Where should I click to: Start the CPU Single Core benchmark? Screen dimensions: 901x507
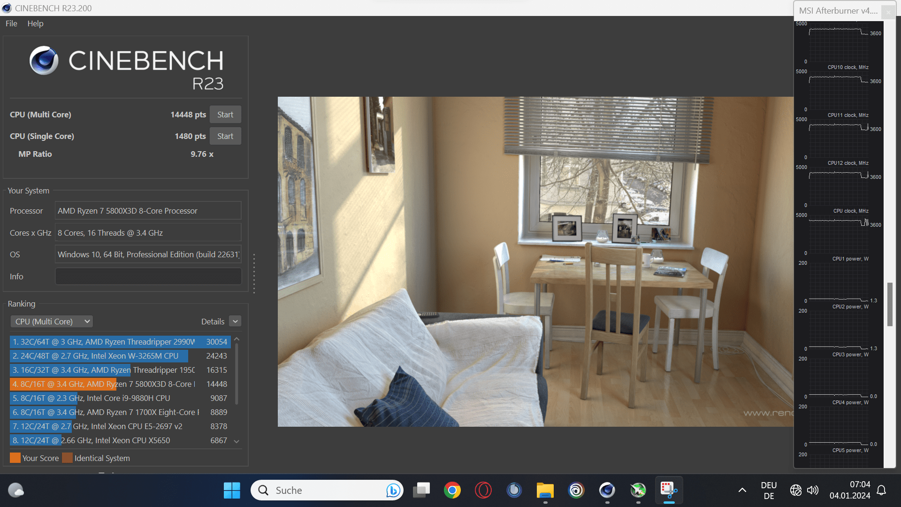[225, 136]
